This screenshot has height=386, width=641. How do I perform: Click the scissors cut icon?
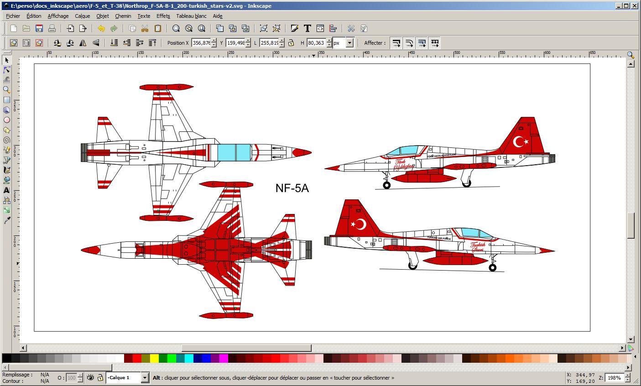click(145, 28)
